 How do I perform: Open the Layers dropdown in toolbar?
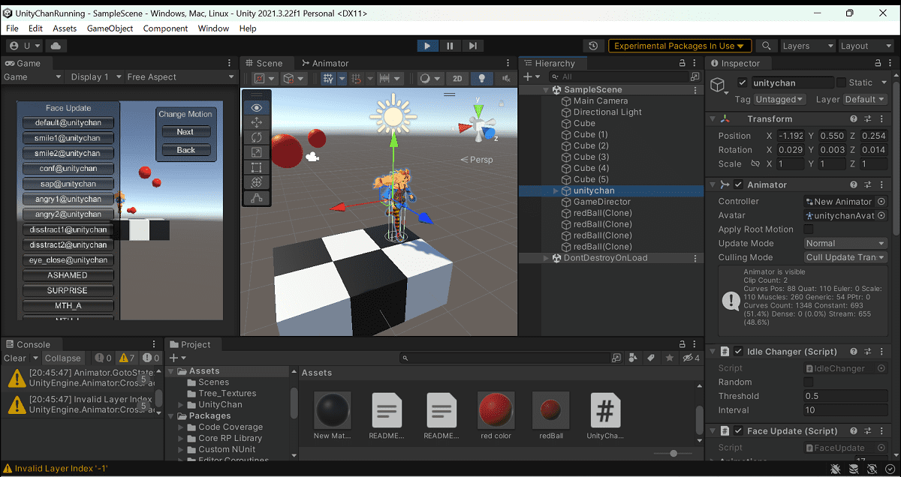[x=807, y=46]
